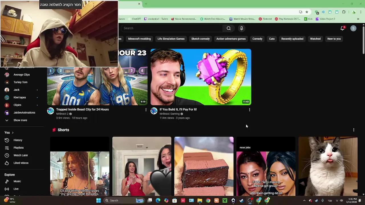Toggle the New to you topic chip
Viewport: 365px width, 205px height.
[x=334, y=39]
